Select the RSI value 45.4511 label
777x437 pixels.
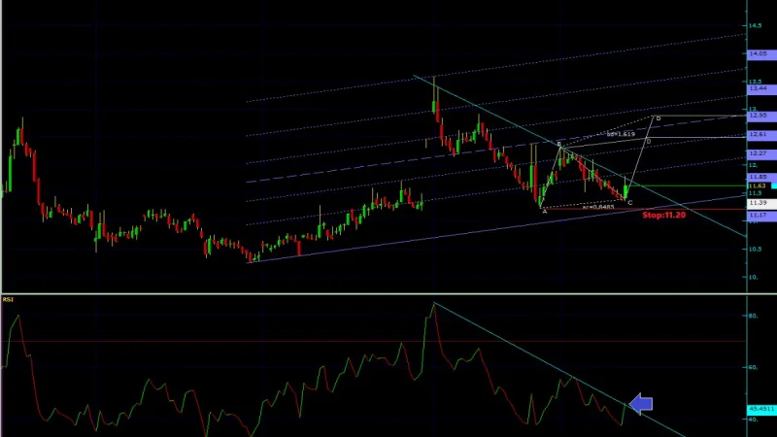click(761, 409)
